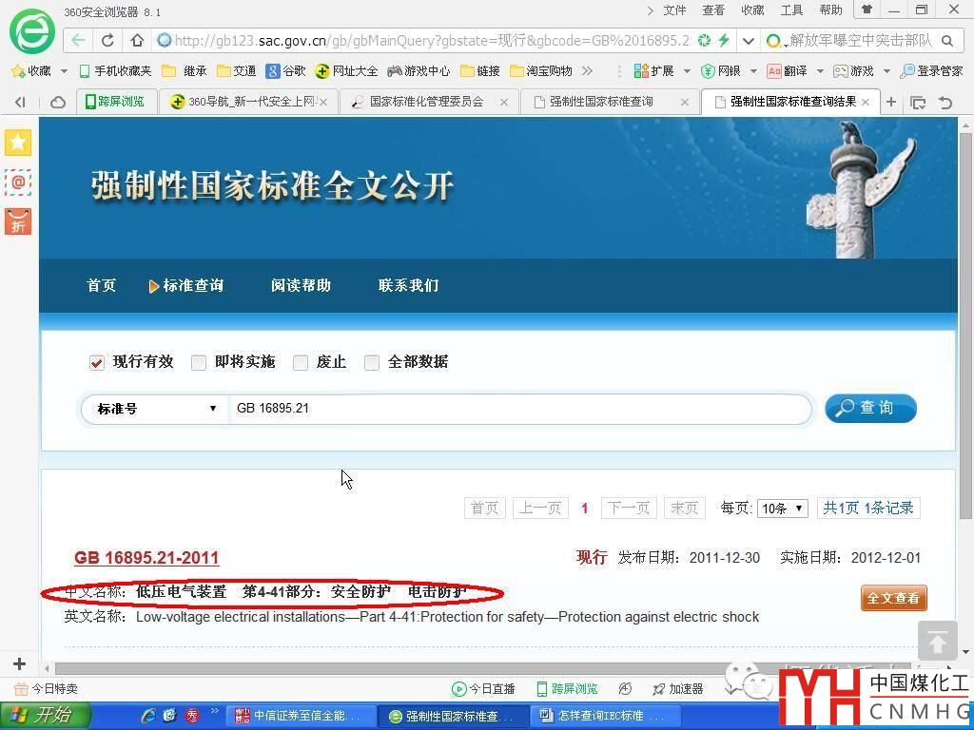Enable the 即将实施 checkbox

[199, 362]
